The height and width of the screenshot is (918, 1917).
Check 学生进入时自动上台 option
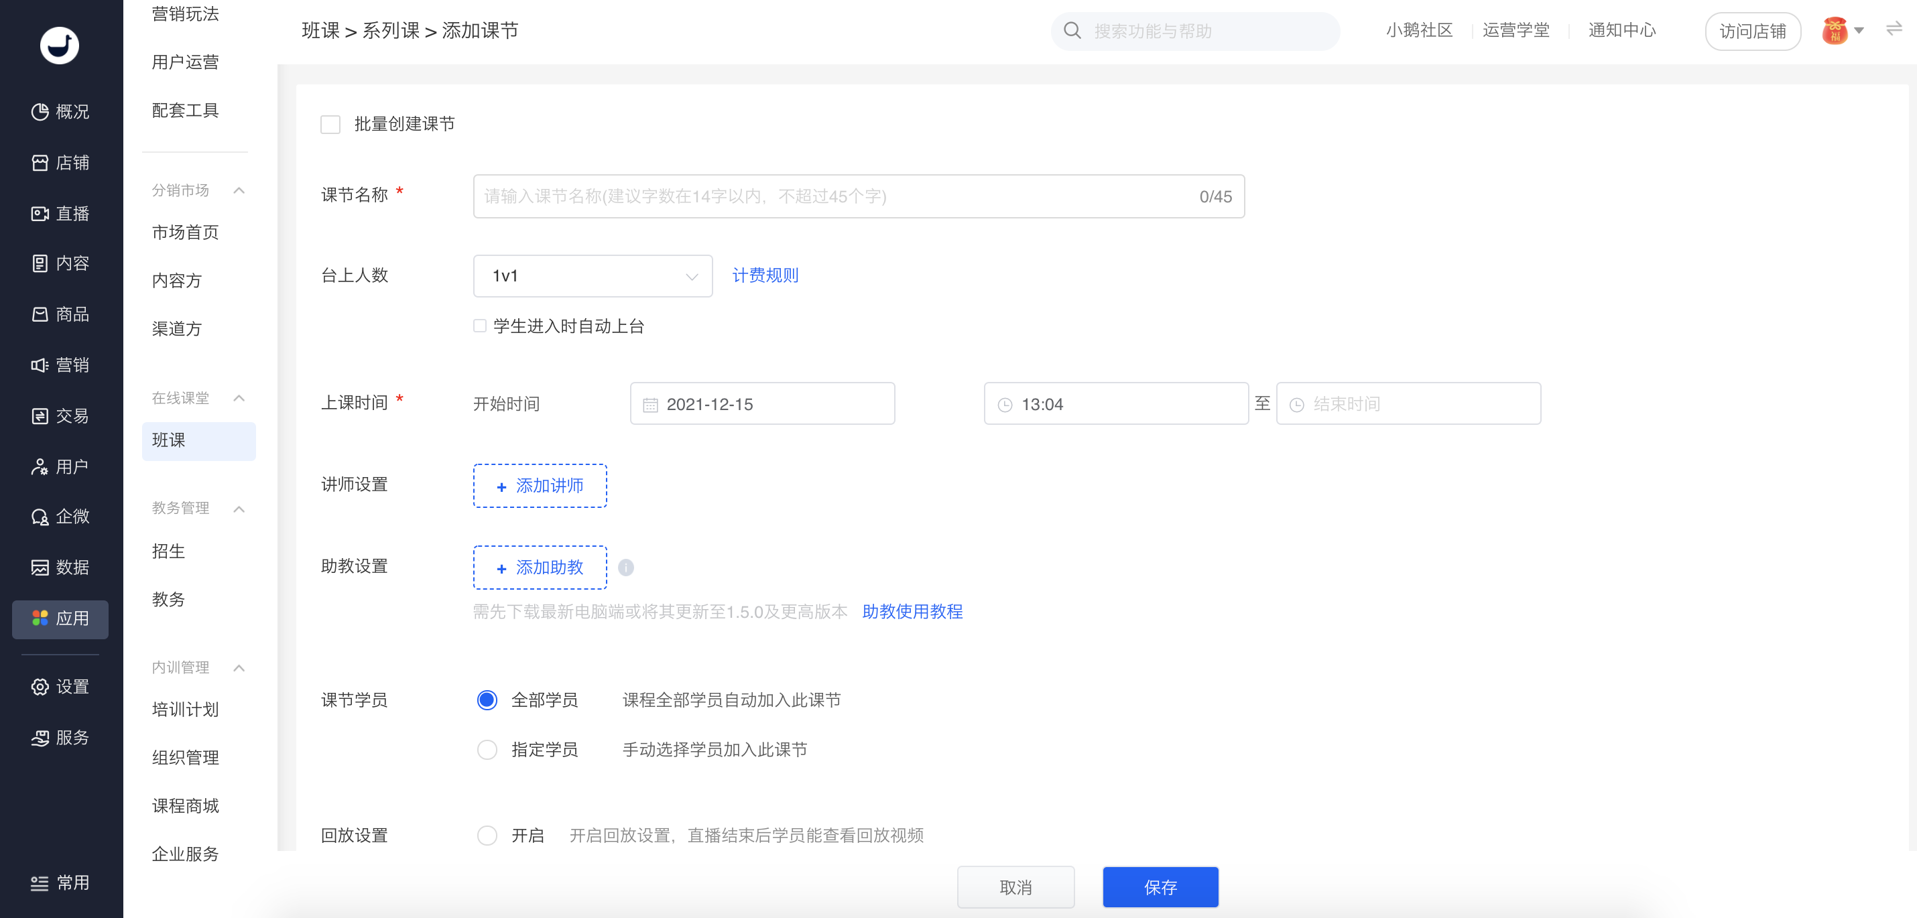coord(480,326)
